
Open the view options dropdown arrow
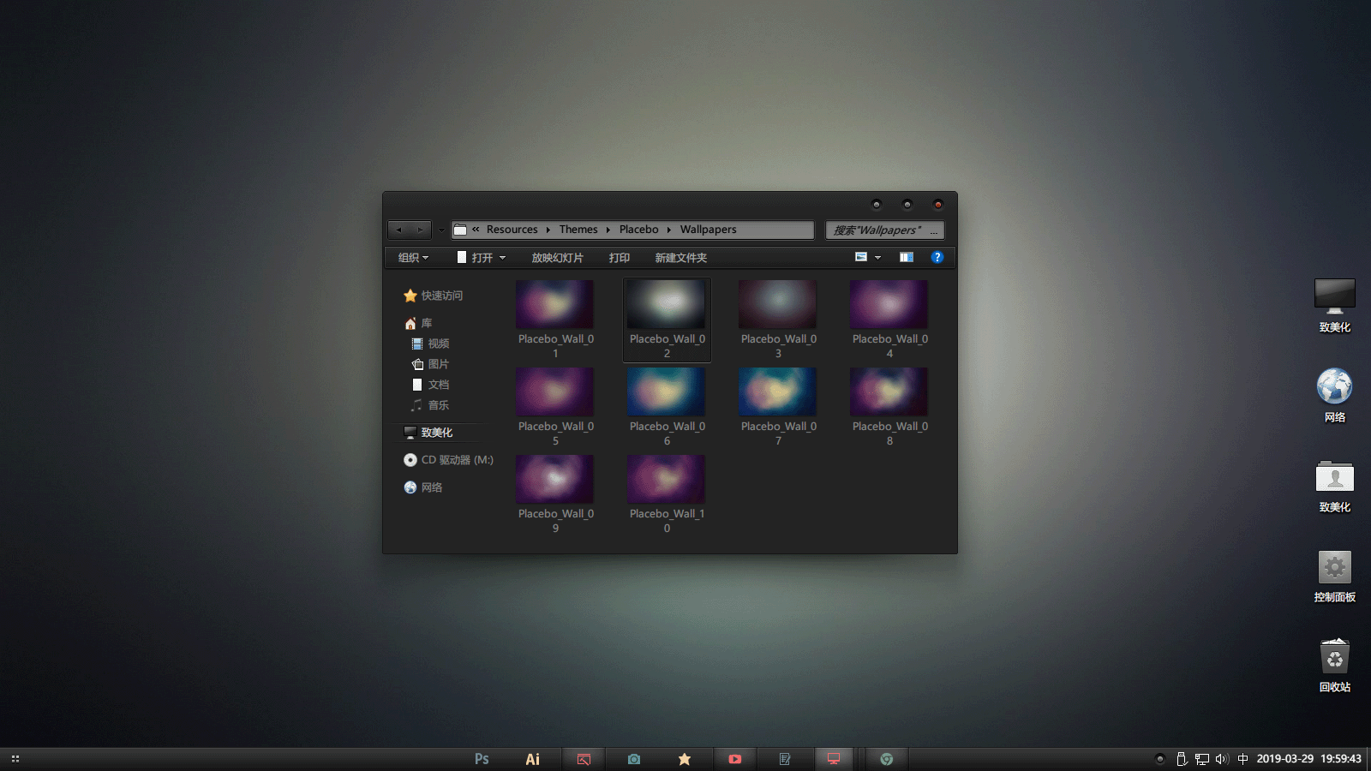[x=877, y=257]
